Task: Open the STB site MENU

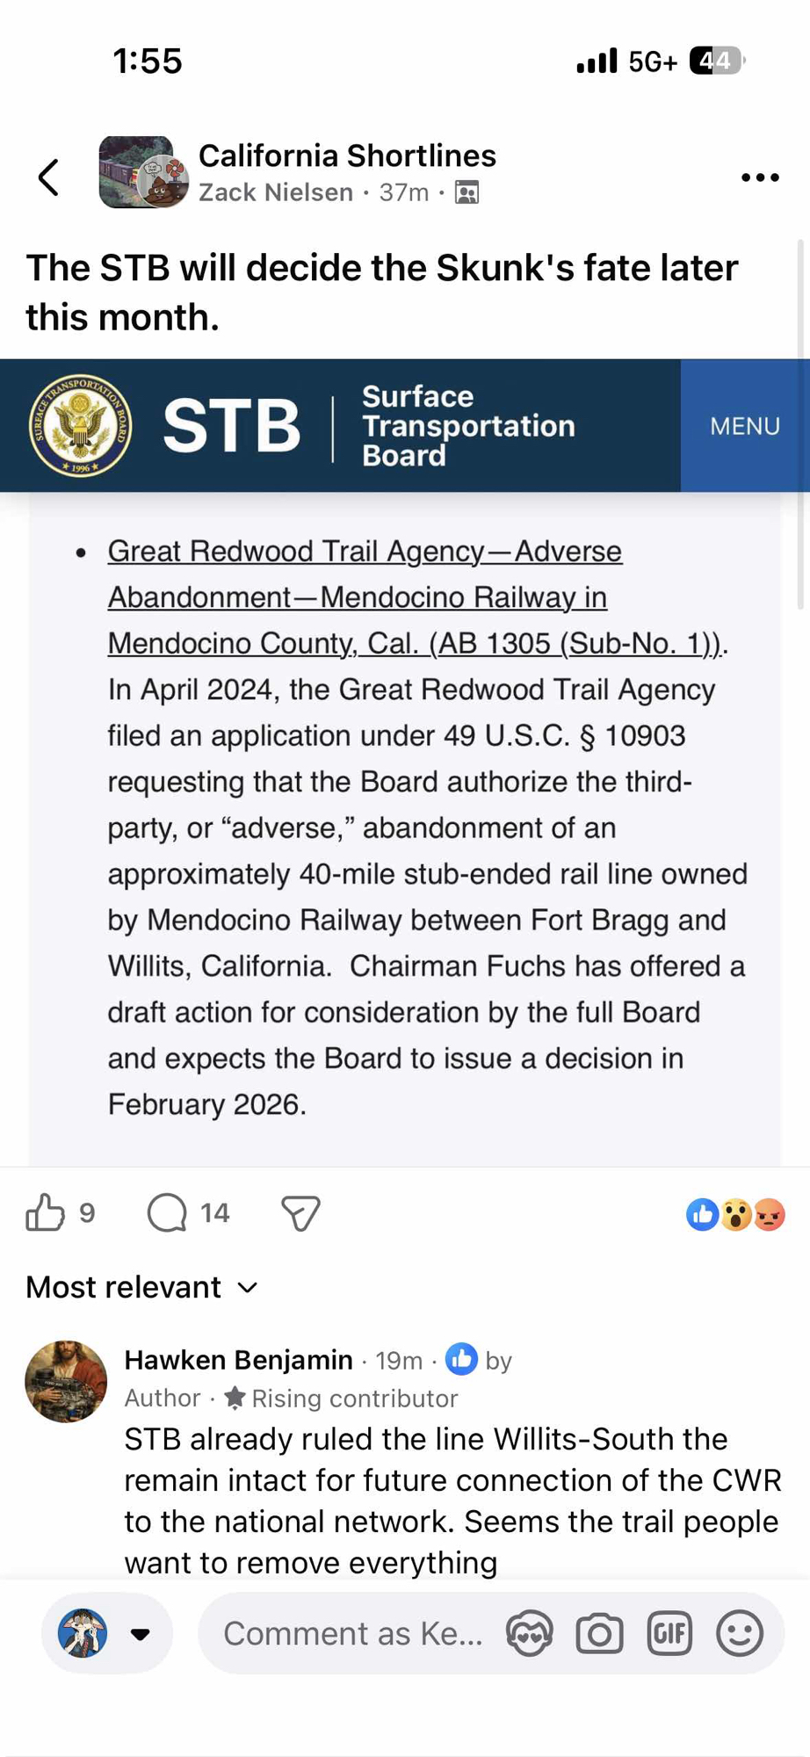Action: point(744,426)
